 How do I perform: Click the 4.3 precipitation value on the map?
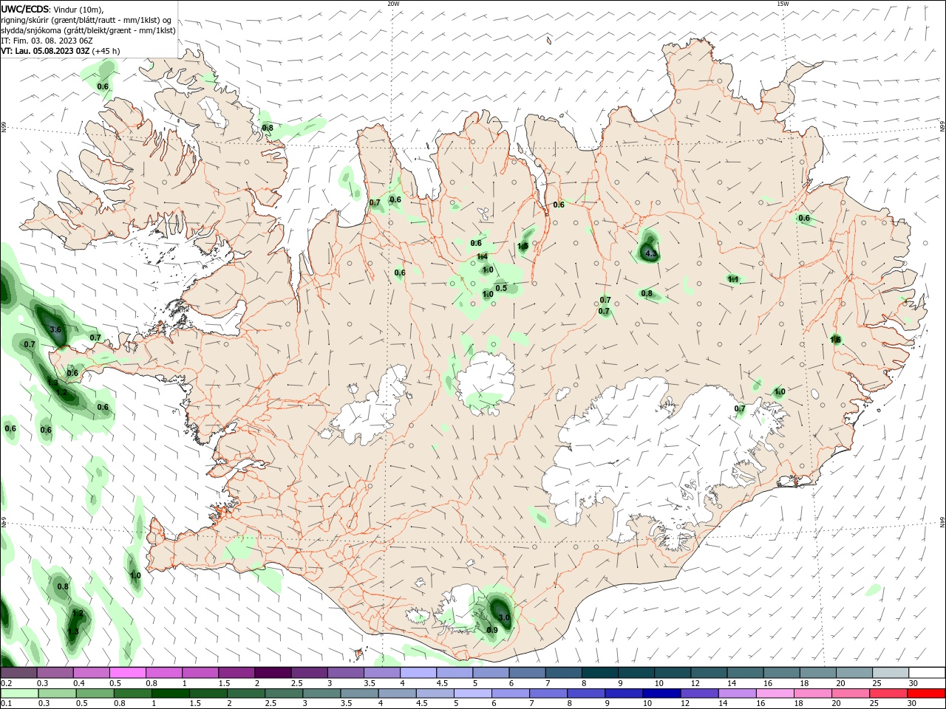click(x=651, y=254)
